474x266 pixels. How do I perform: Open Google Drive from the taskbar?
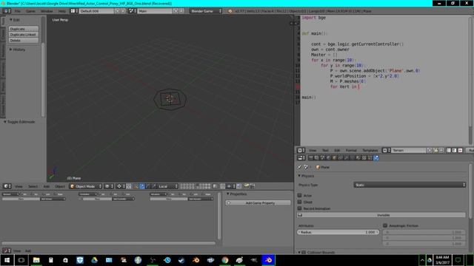(94, 260)
